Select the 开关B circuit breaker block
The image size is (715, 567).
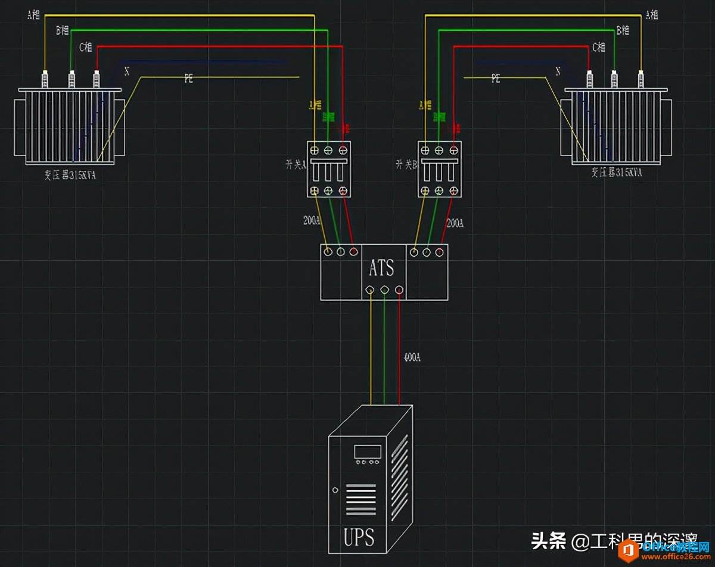439,169
